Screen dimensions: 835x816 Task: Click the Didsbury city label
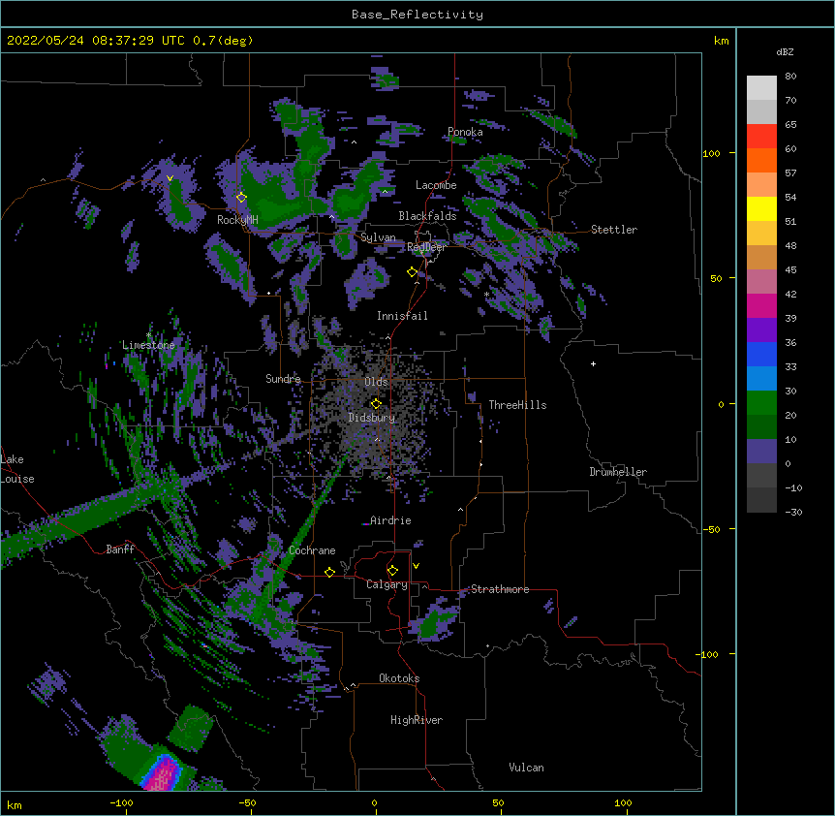(x=371, y=418)
